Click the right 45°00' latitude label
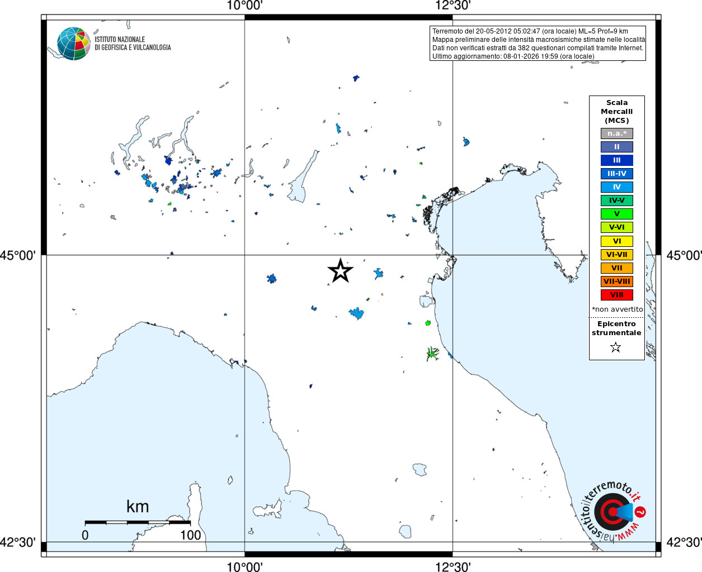 [684, 255]
